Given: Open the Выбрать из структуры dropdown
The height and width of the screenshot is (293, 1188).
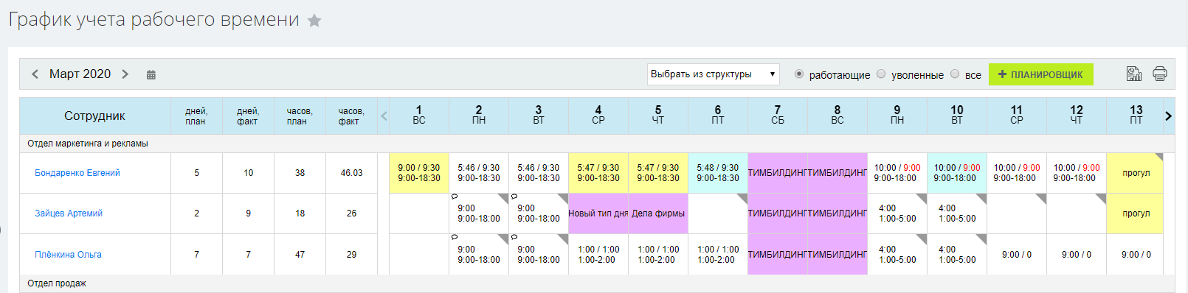Looking at the screenshot, I should click(714, 74).
